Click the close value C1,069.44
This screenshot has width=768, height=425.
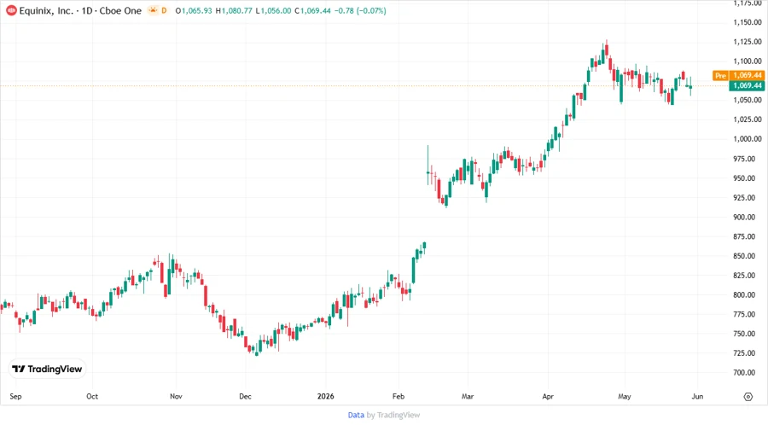(312, 11)
